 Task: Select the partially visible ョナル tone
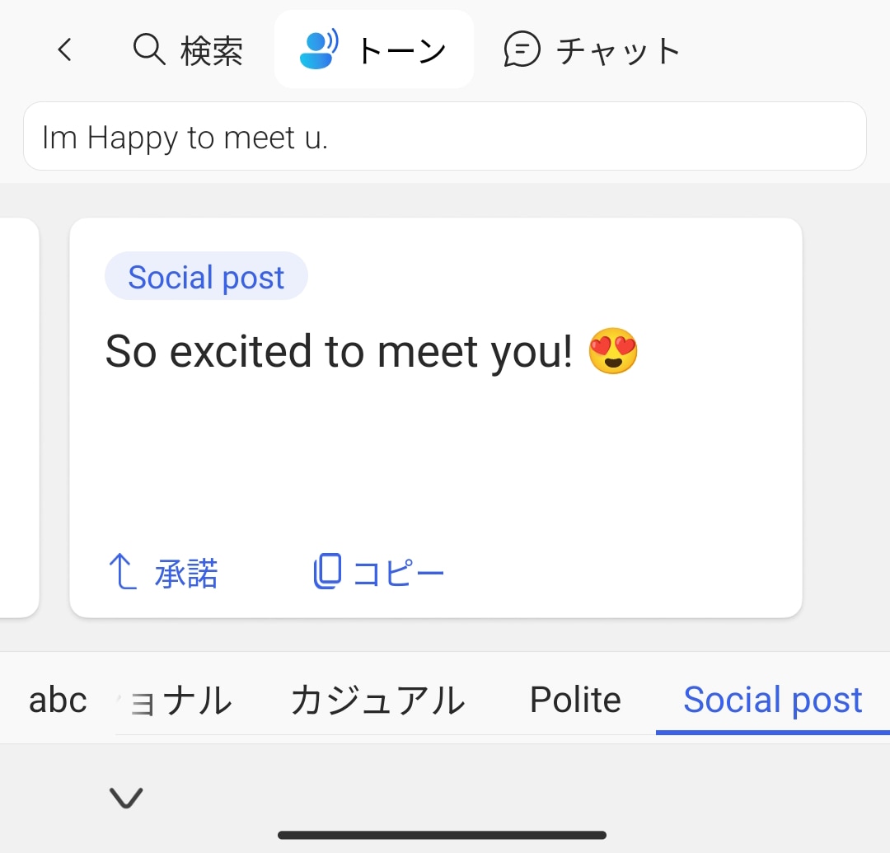[177, 701]
